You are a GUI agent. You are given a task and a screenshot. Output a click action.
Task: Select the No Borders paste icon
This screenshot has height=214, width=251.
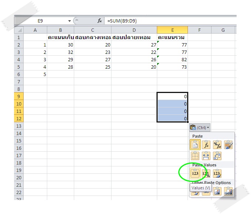click(195, 156)
